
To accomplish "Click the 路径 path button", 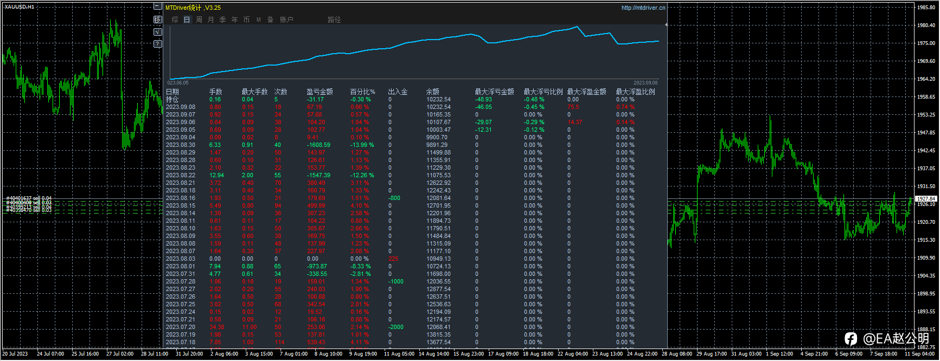I will pos(334,20).
